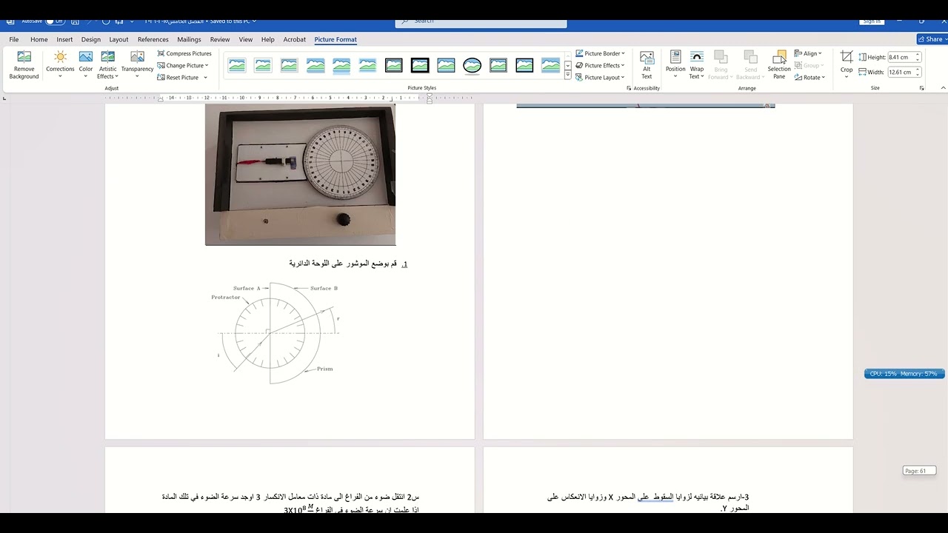948x533 pixels.
Task: Switch to the Insert tab
Action: tap(64, 39)
